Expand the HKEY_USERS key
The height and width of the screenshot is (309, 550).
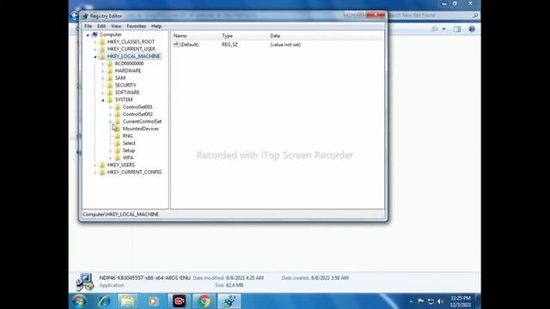[95, 165]
